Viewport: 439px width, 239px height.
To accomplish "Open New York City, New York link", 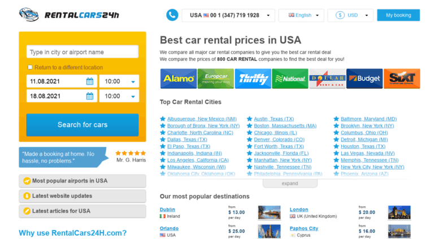I will point(372,167).
